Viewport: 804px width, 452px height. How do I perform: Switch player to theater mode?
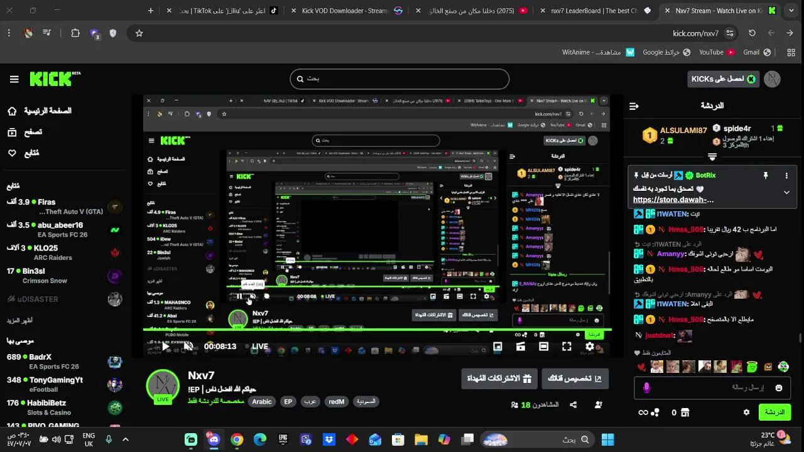coord(544,346)
